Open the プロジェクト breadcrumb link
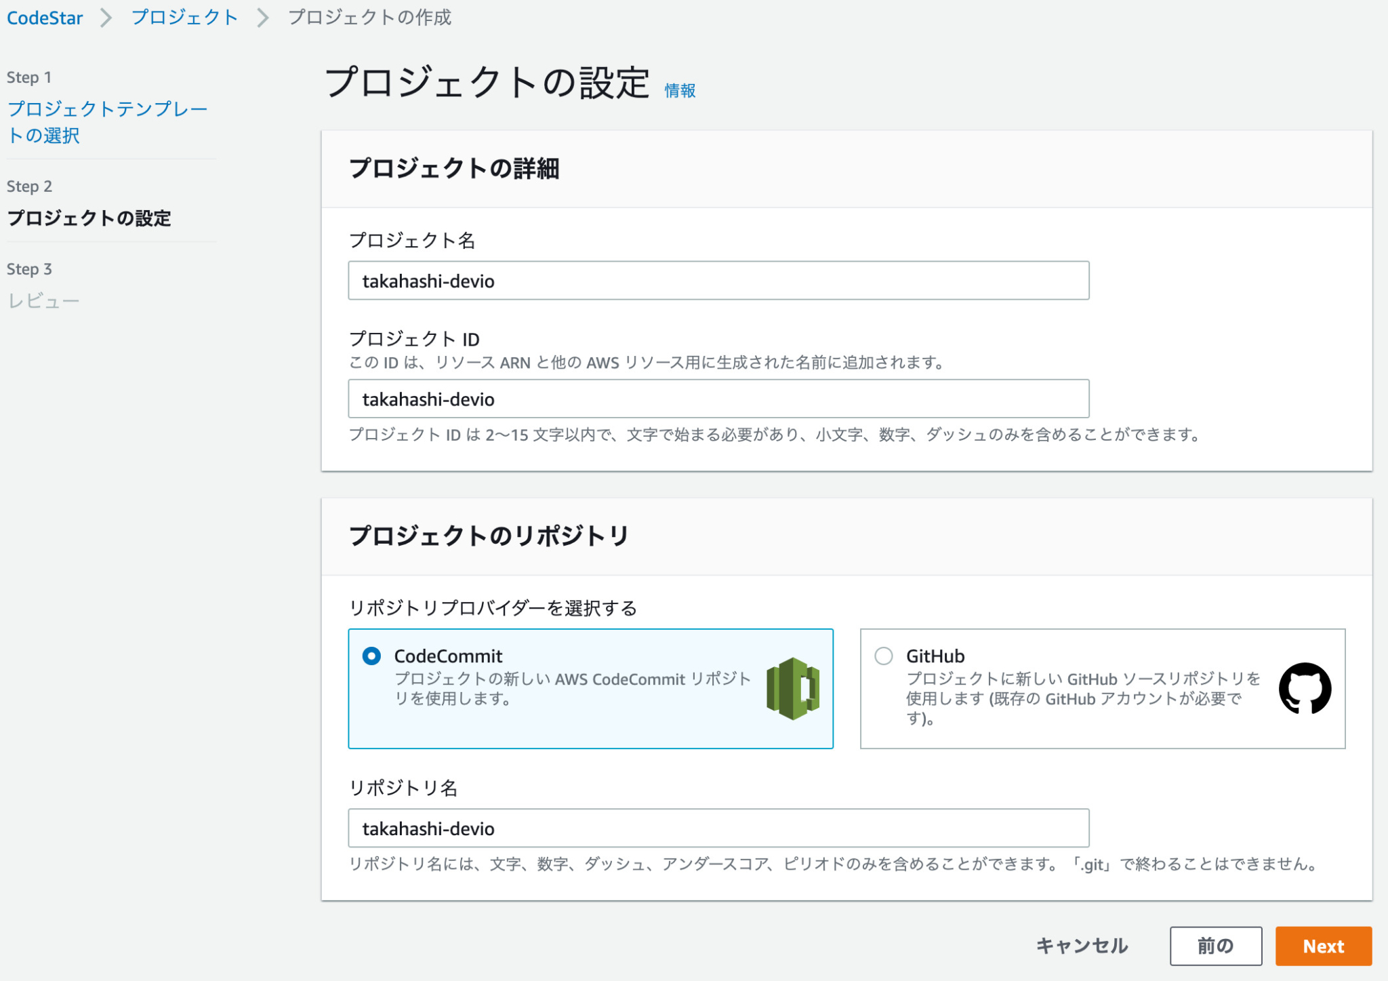This screenshot has width=1388, height=981. click(185, 18)
